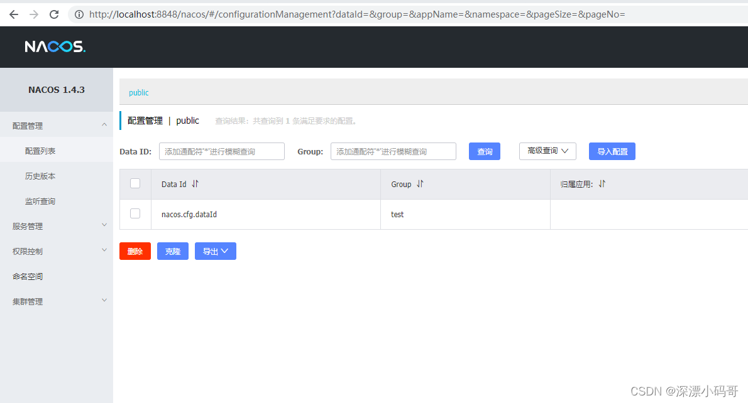Click into the Data ID input field
748x403 pixels.
point(221,151)
